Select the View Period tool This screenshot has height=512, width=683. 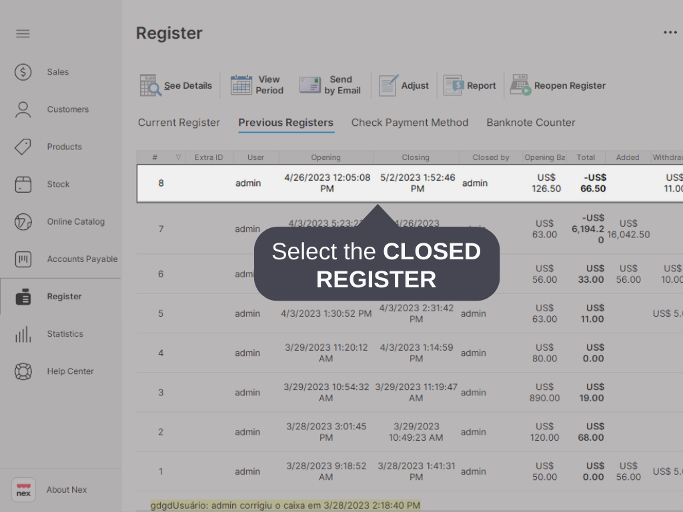257,85
